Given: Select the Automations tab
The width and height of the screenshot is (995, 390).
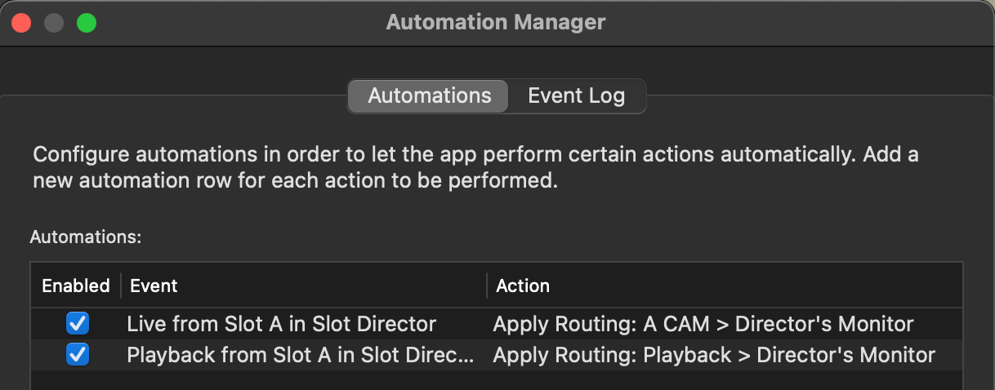Looking at the screenshot, I should pos(430,96).
